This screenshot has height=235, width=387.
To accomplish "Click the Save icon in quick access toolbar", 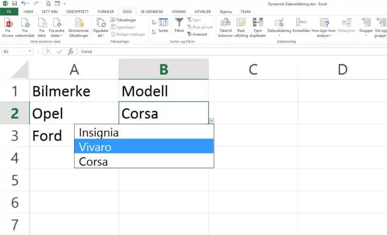I will pyautogui.click(x=14, y=4).
